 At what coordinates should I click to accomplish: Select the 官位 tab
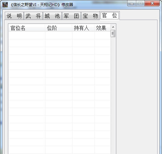[x=110, y=16]
